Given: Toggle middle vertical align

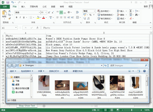Looking at the screenshot, I should [x=61, y=12].
